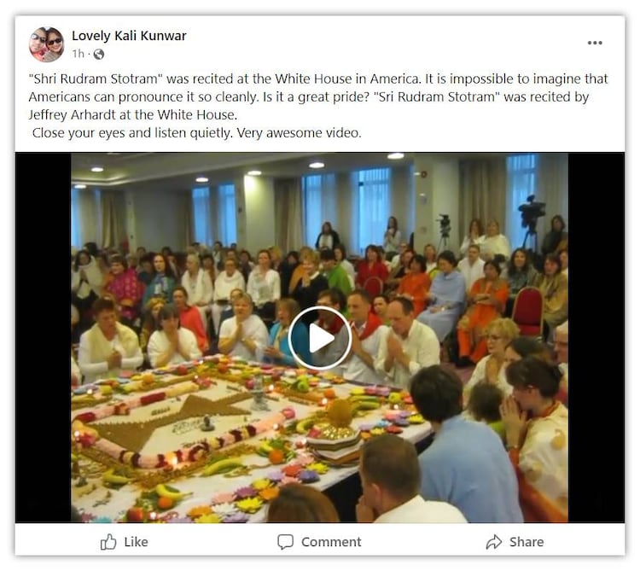Image resolution: width=640 pixels, height=571 pixels.
Task: Click the empty red chair in the video
Action: pyautogui.click(x=527, y=311)
